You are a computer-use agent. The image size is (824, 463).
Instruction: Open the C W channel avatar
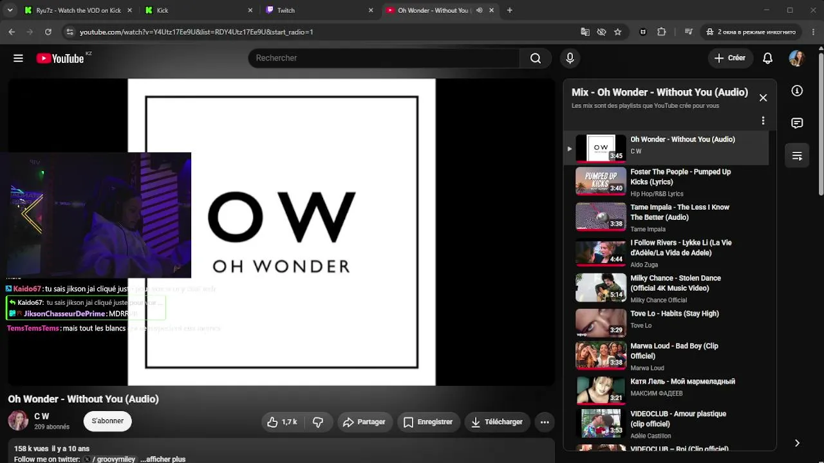point(18,421)
